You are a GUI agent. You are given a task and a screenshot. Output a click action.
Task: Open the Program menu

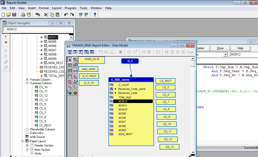click(70, 8)
